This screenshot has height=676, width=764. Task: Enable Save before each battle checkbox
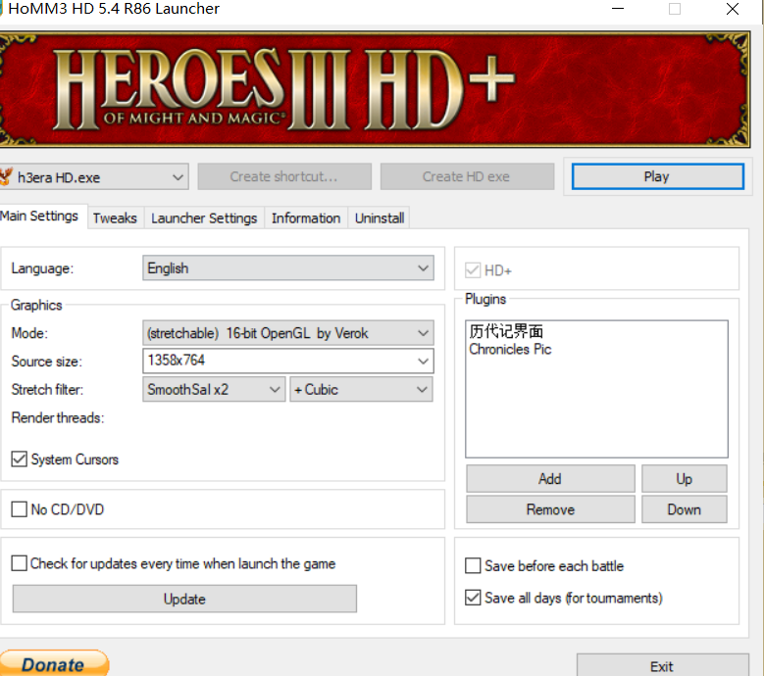tap(473, 566)
